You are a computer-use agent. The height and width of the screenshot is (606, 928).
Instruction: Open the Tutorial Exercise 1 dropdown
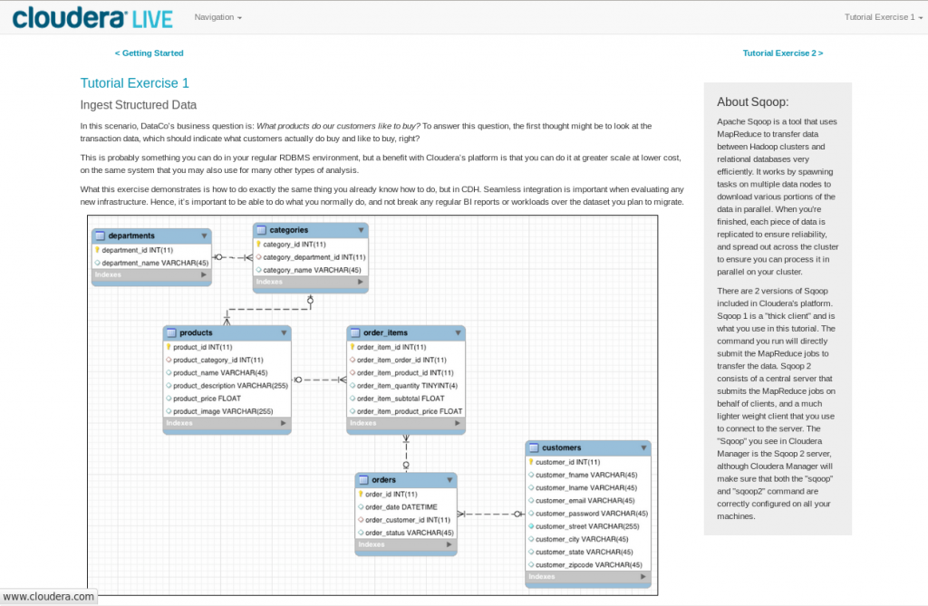click(x=883, y=17)
